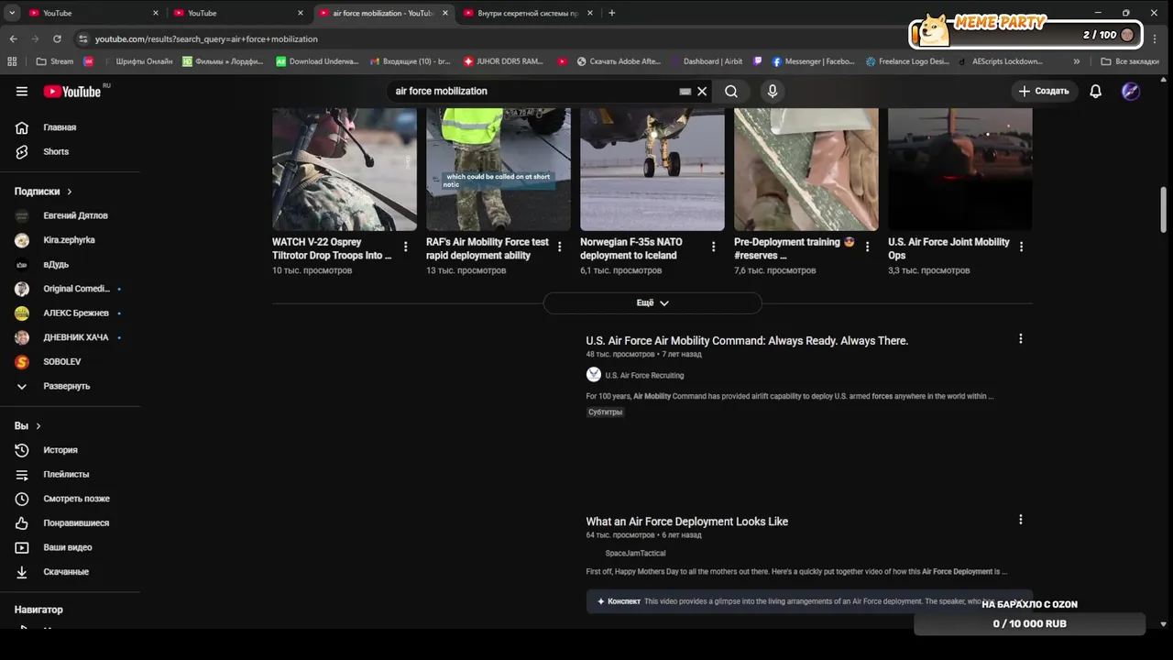Expand the Вы section
Screen dimensions: 1173x660
coord(27,426)
